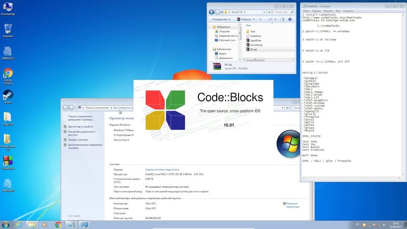Select the Новая папка (2) desktop folder
407x229 pixels.
[8, 142]
